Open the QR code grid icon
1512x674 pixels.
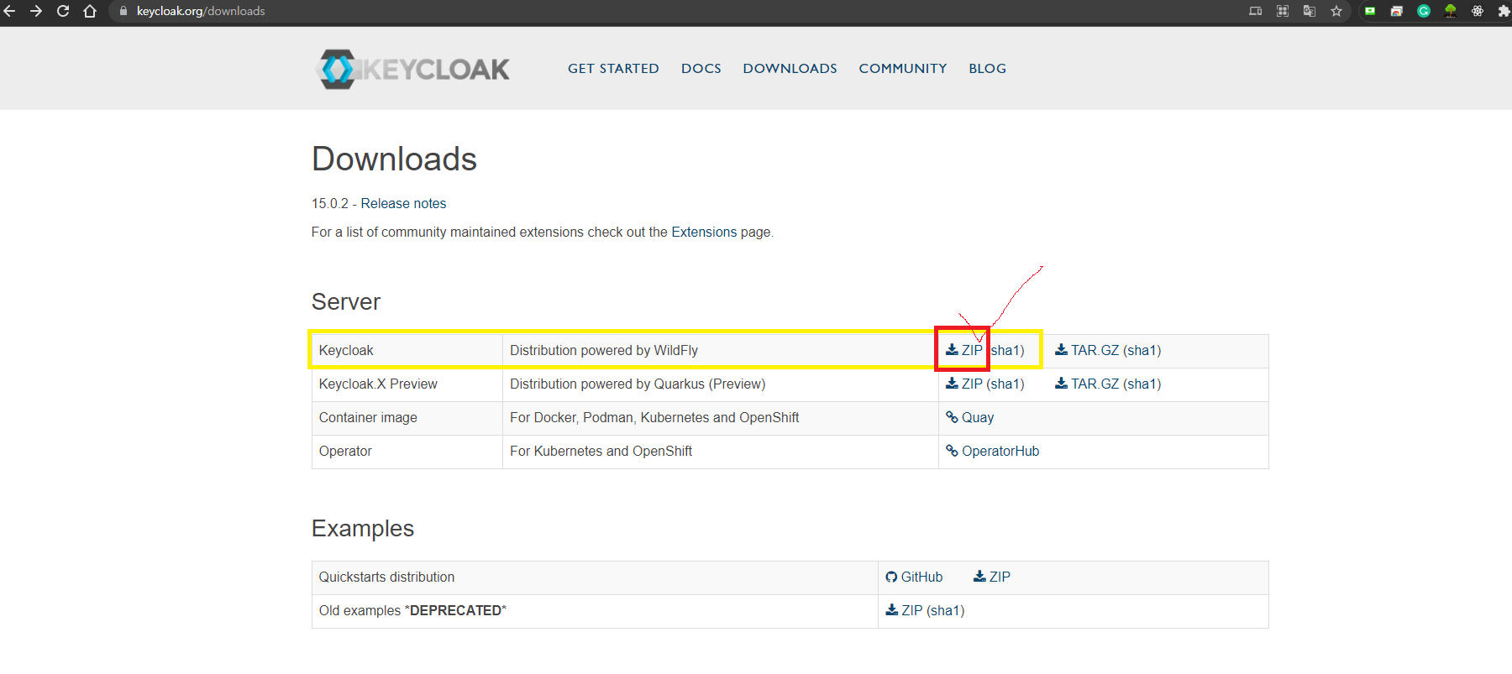coord(1283,11)
